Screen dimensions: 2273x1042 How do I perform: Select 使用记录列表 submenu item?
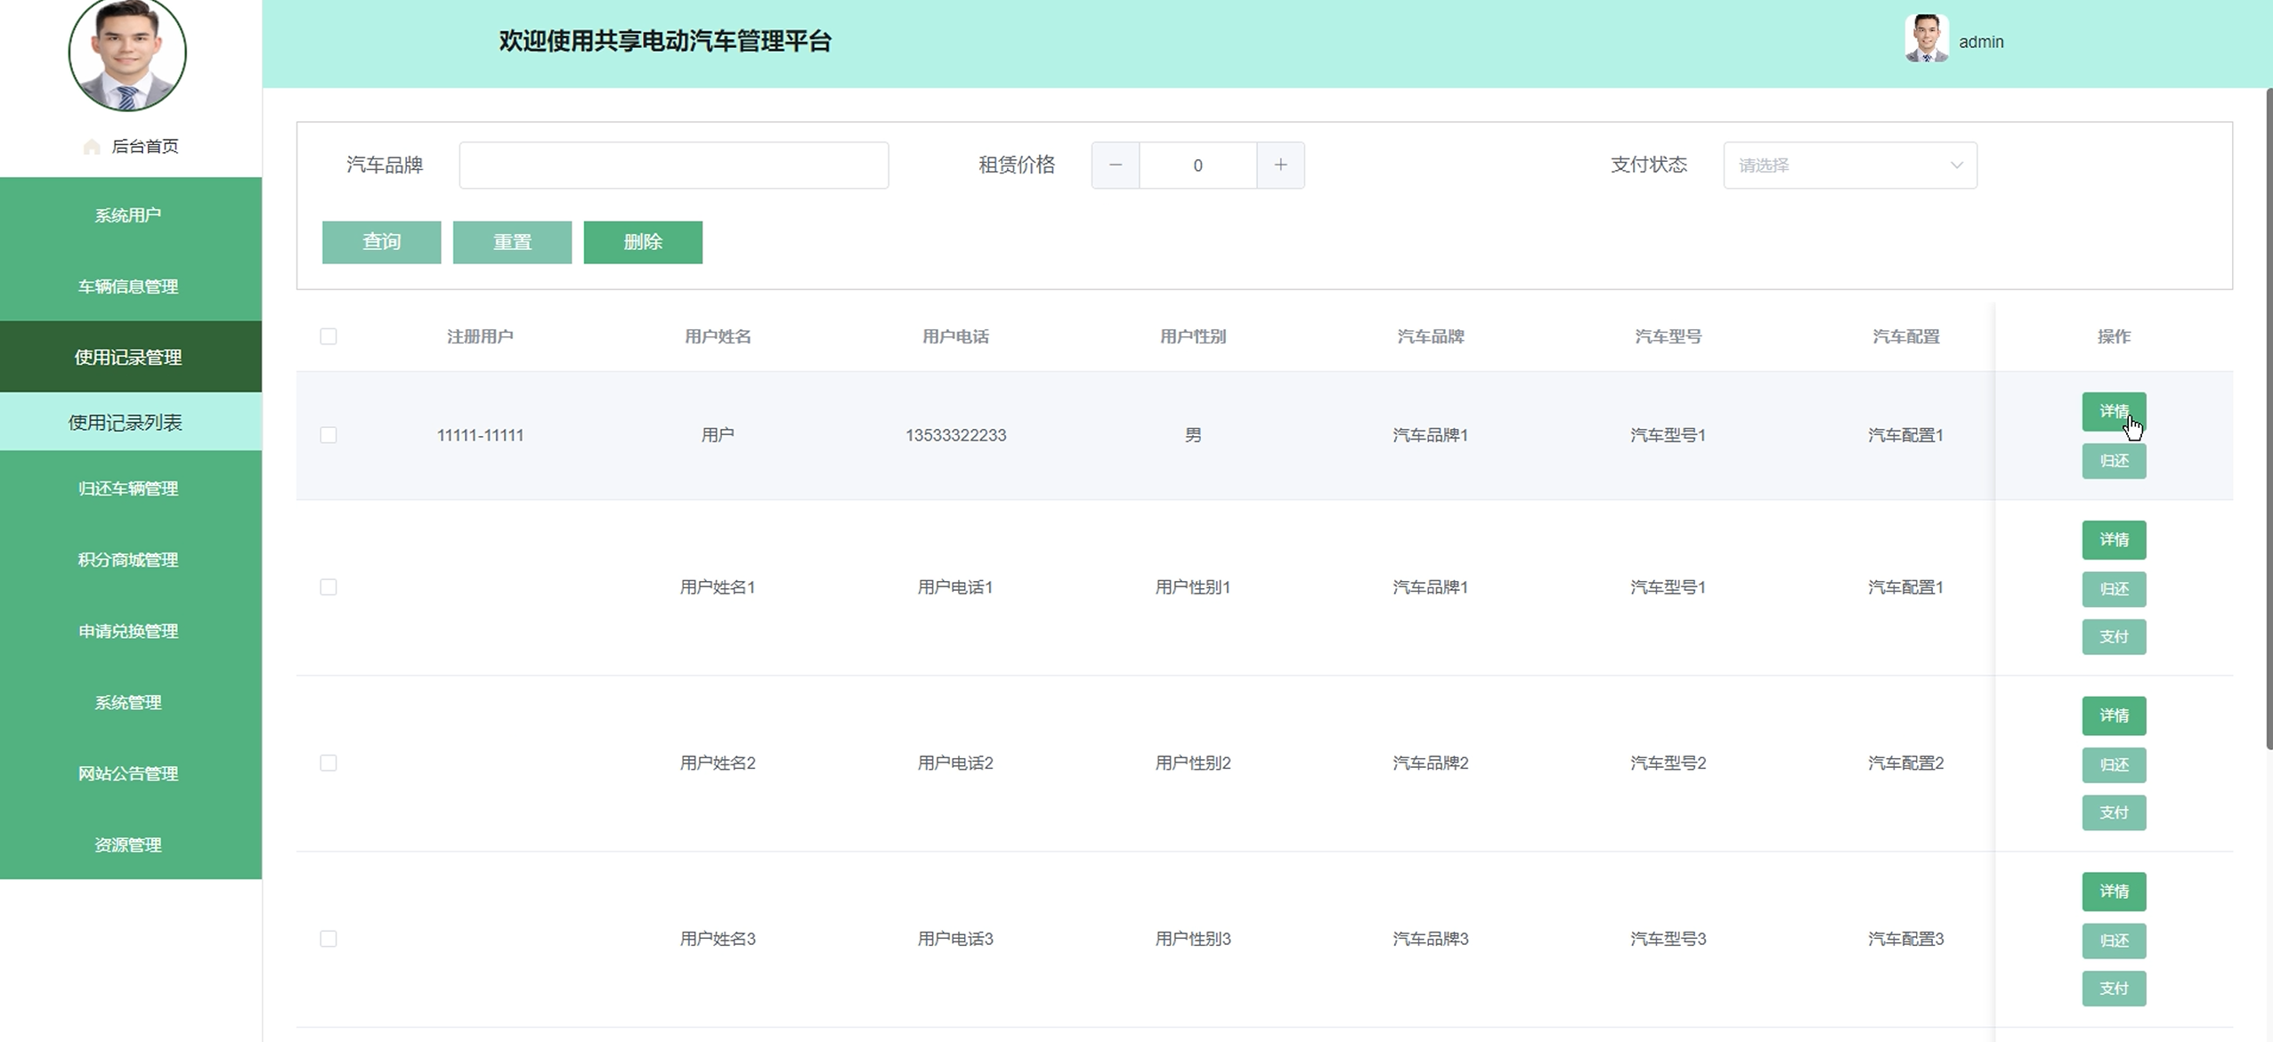(x=126, y=423)
